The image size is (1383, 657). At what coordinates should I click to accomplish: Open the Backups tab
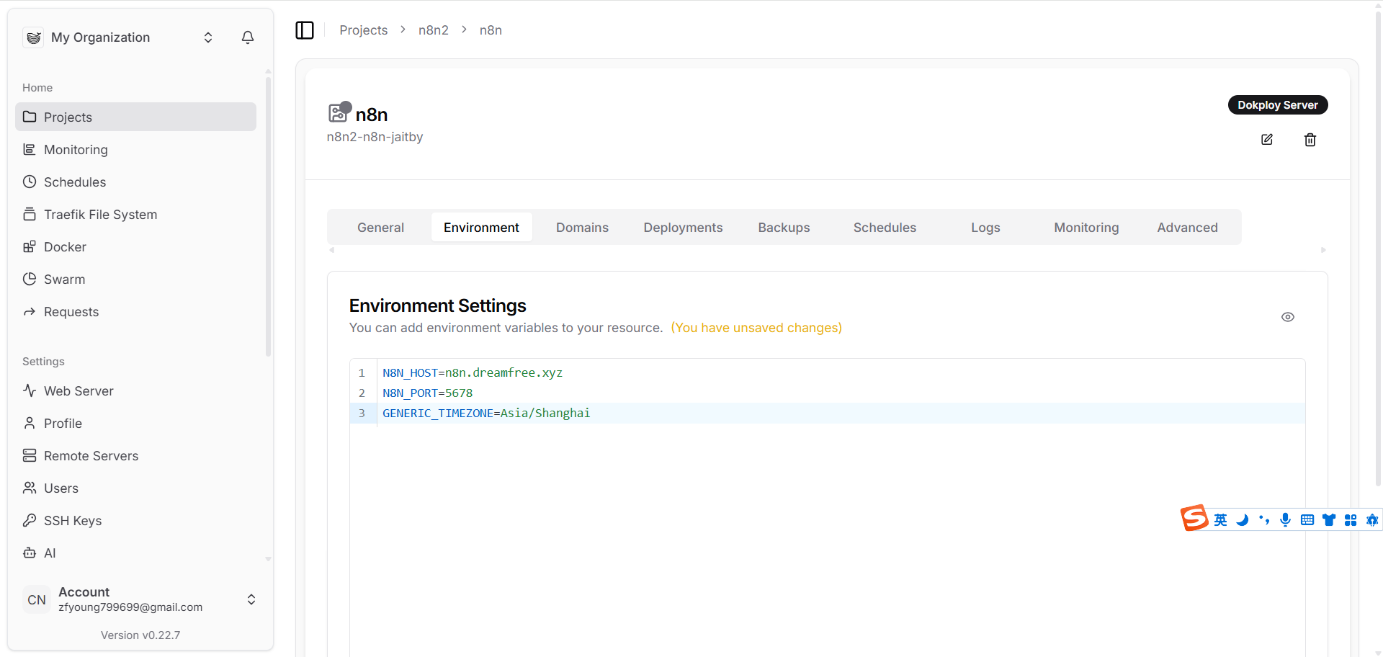784,227
